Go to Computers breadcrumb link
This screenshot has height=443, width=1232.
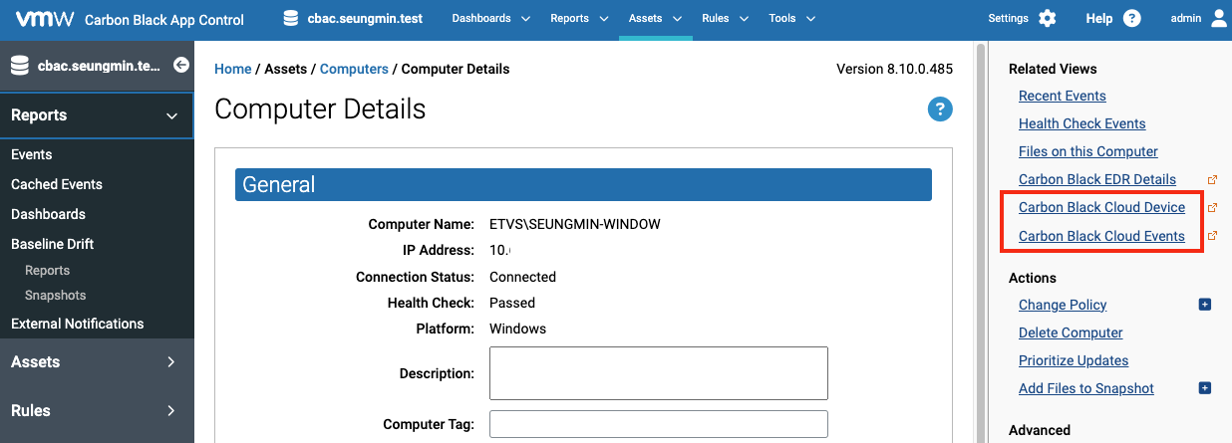pos(354,69)
